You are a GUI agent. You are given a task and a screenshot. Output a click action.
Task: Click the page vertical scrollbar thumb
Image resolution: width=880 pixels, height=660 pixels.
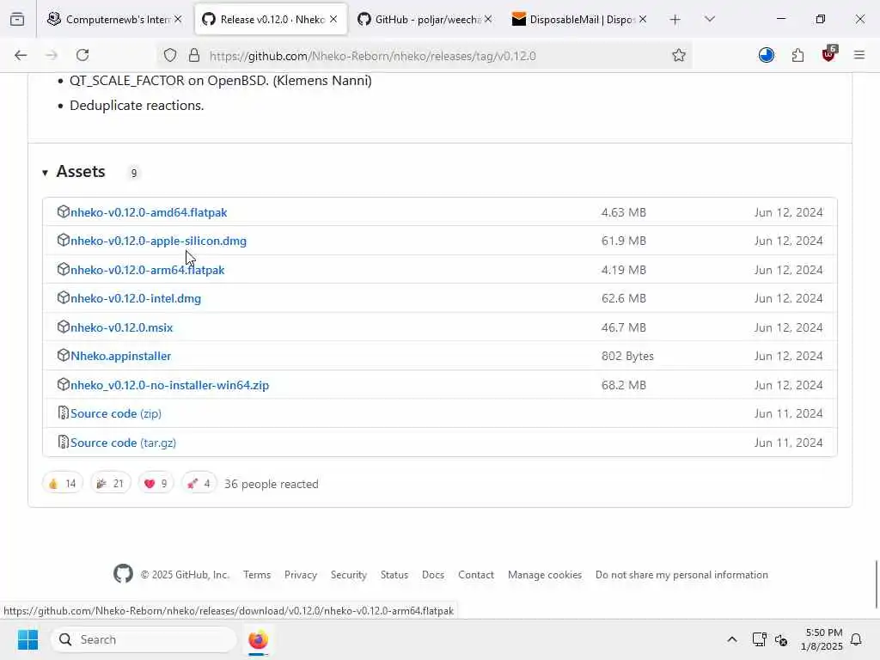click(877, 584)
